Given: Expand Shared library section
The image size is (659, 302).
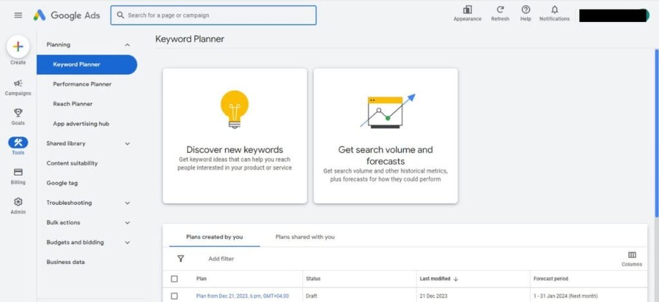Looking at the screenshot, I should click(127, 144).
